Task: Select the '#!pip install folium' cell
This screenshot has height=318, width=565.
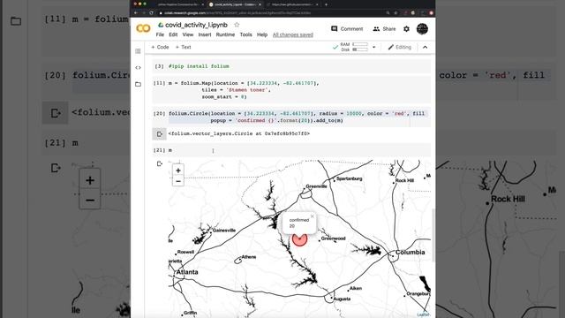Action: pyautogui.click(x=291, y=66)
